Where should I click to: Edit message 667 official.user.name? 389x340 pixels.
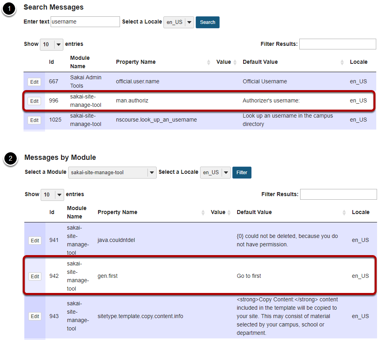[x=34, y=82]
